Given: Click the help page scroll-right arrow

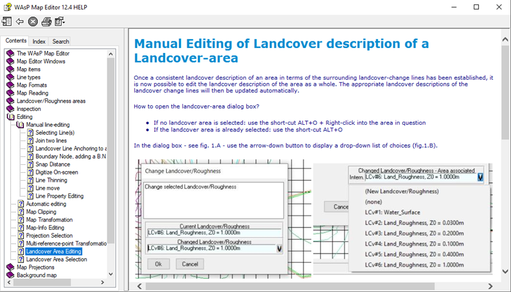Looking at the screenshot, I should tap(490, 286).
